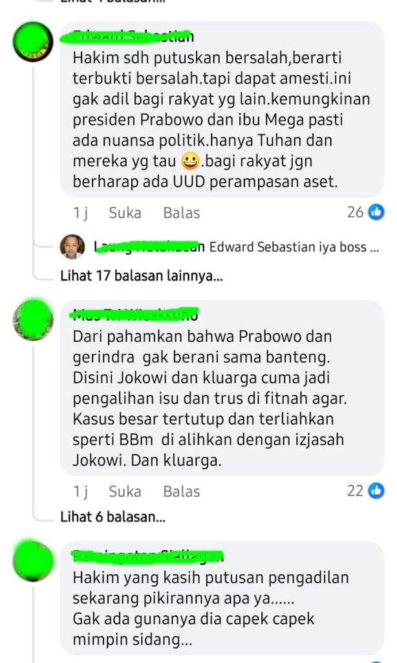Screen dimensions: 397x663
Task: Expand "Lihat 6 balasan..." replies
Action: point(113,516)
